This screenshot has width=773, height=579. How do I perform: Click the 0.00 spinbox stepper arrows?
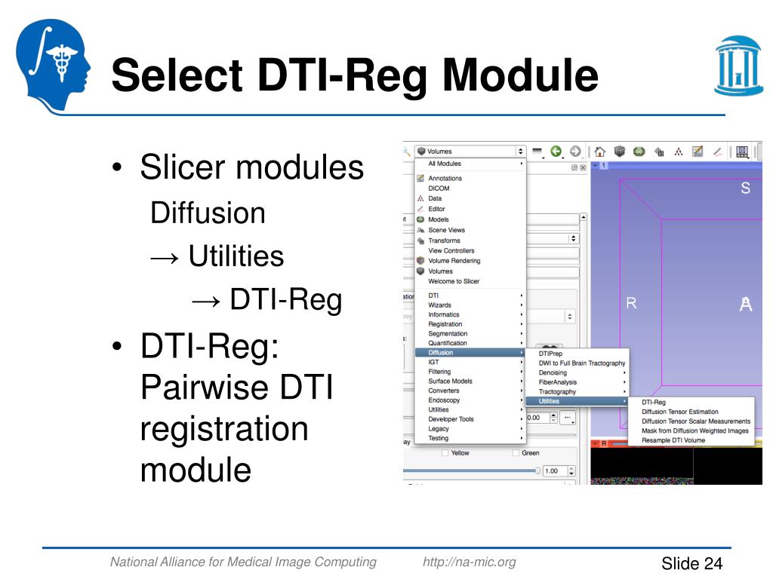point(553,418)
